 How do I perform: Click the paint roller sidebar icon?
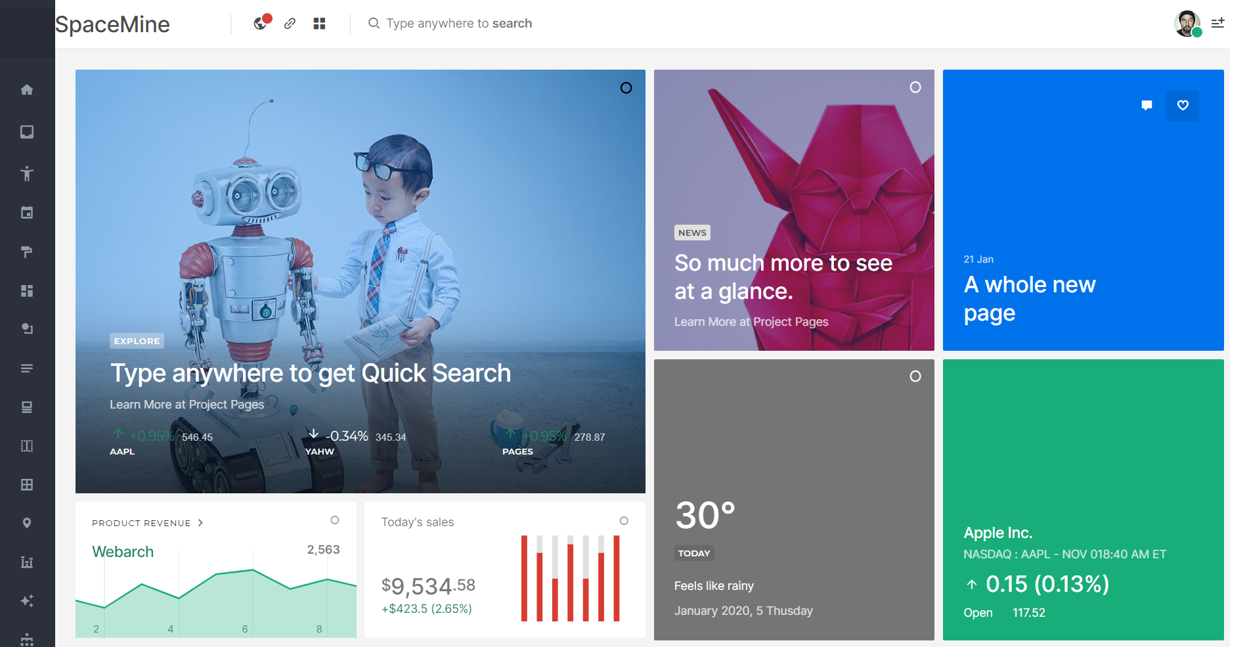pyautogui.click(x=27, y=252)
